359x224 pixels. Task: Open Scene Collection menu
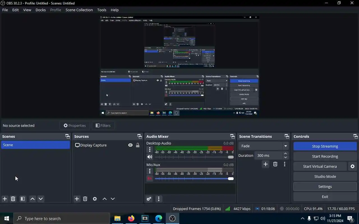point(79,10)
